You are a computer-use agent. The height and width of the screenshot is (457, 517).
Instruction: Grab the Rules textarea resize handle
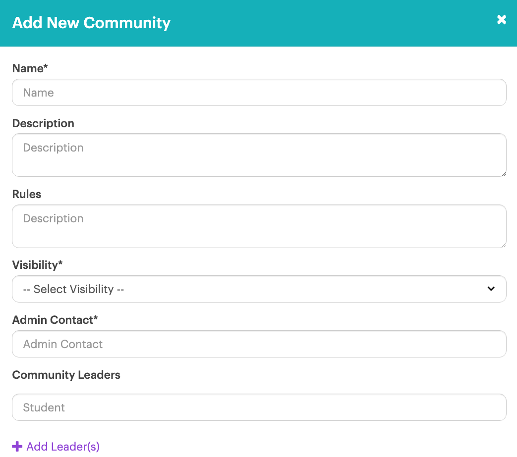coord(503,245)
